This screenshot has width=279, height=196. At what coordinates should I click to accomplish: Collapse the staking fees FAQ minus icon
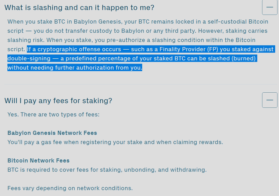pyautogui.click(x=270, y=100)
